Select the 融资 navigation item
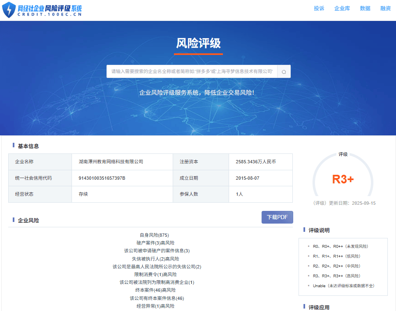This screenshot has width=396, height=311. click(385, 8)
